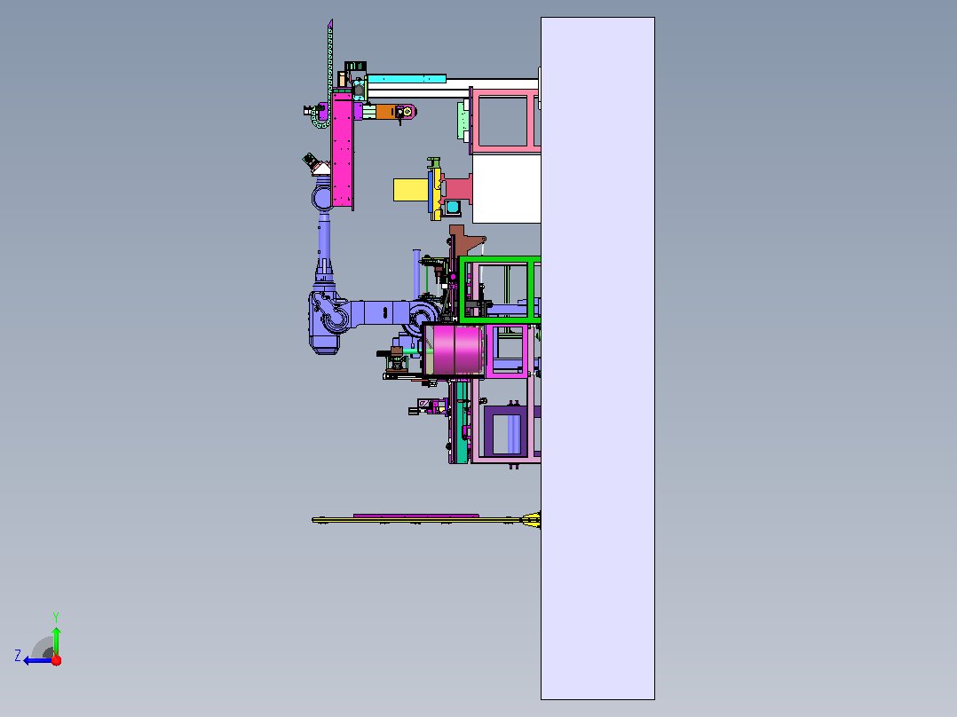Select the white box beside the base panel
Screen dimensions: 957x717
[507, 188]
